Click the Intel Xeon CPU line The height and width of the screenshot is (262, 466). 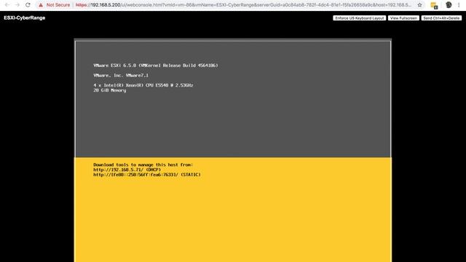(x=143, y=85)
